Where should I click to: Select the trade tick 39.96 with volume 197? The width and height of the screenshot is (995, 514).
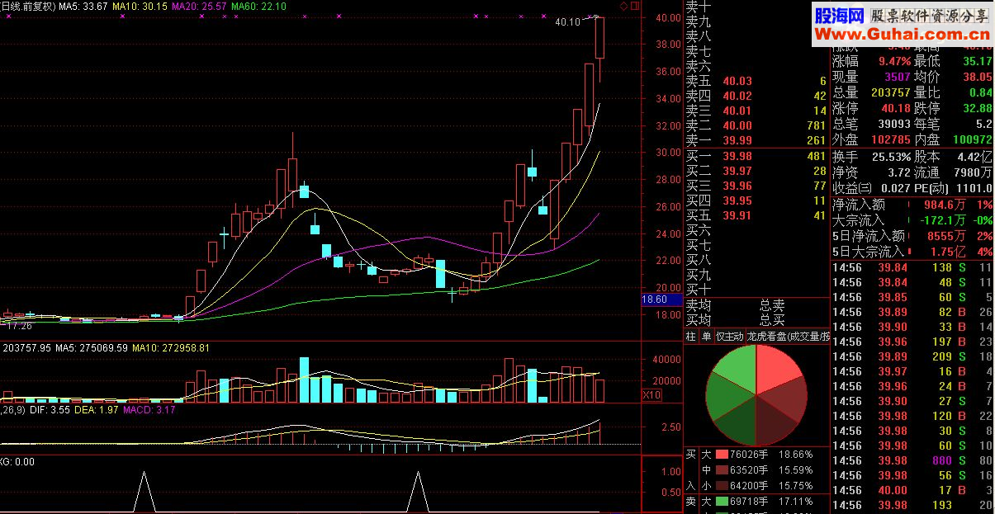point(912,342)
